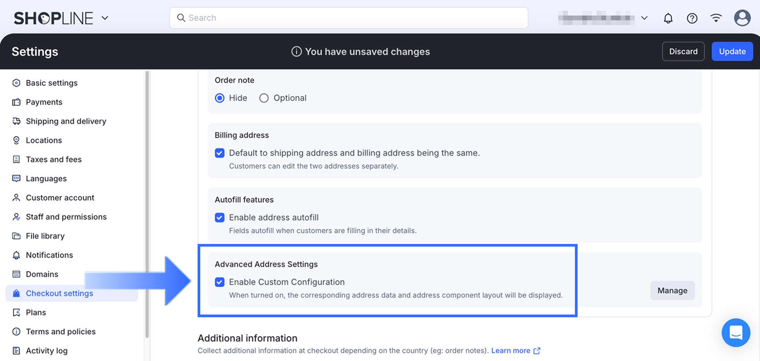Click the Checkout settings bag icon
This screenshot has height=361, width=760.
pos(17,293)
